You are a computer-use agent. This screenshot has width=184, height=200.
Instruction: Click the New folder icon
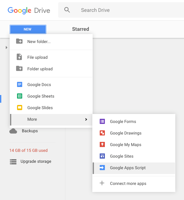coord(19,41)
